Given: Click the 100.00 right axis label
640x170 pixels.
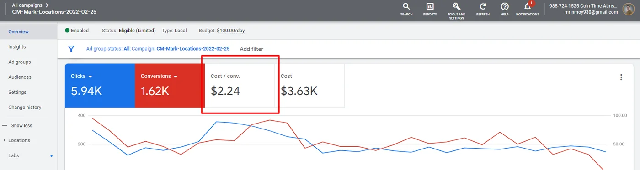Looking at the screenshot, I should (x=620, y=115).
